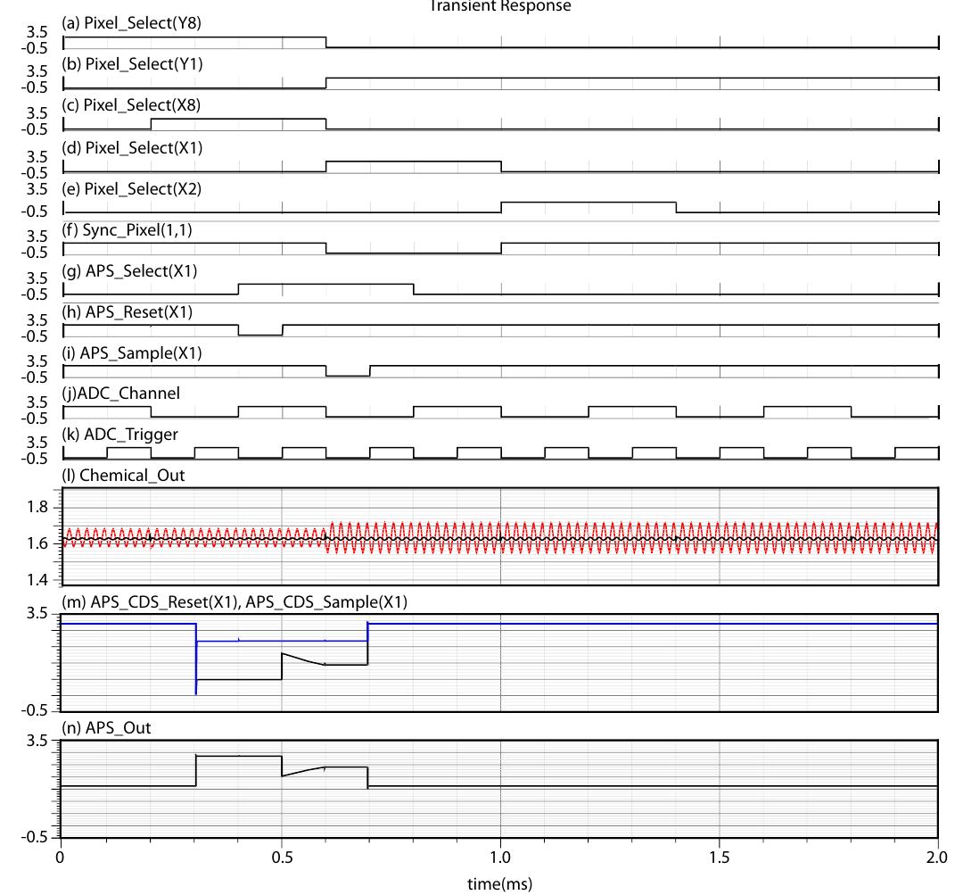Click the '1.5' time axis tick label

click(720, 858)
